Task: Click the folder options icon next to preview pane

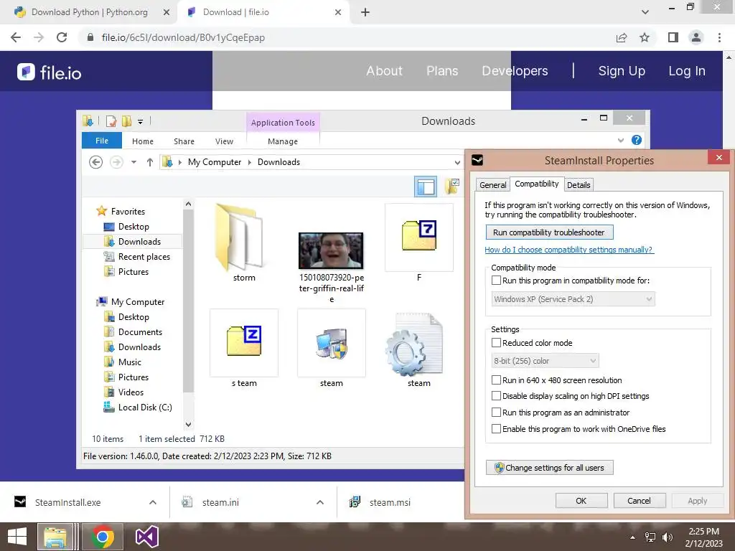Action: [x=452, y=186]
